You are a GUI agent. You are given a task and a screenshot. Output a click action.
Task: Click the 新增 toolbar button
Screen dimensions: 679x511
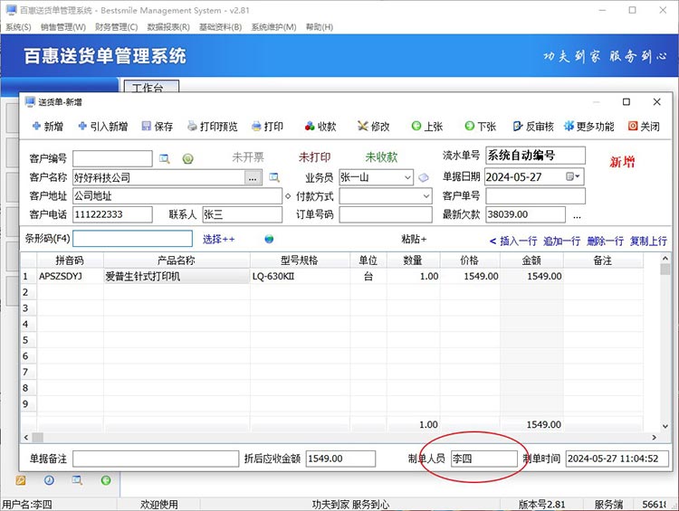48,127
